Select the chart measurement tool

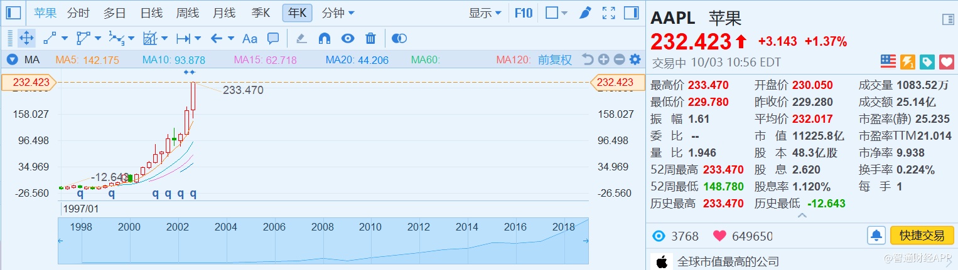pos(149,38)
